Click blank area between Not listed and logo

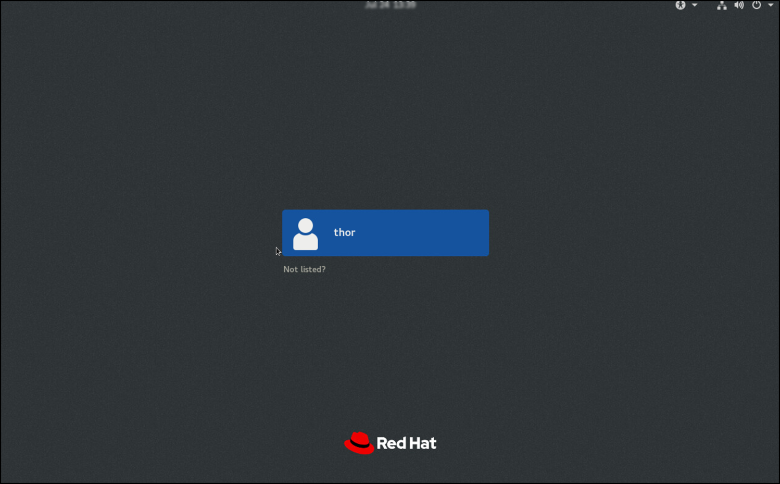pyautogui.click(x=385, y=354)
